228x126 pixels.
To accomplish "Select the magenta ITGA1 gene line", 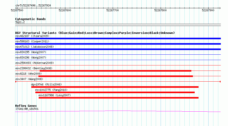I will 118,111.
